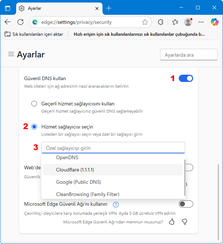Open the tab actions menu icon

[x=8, y=8]
